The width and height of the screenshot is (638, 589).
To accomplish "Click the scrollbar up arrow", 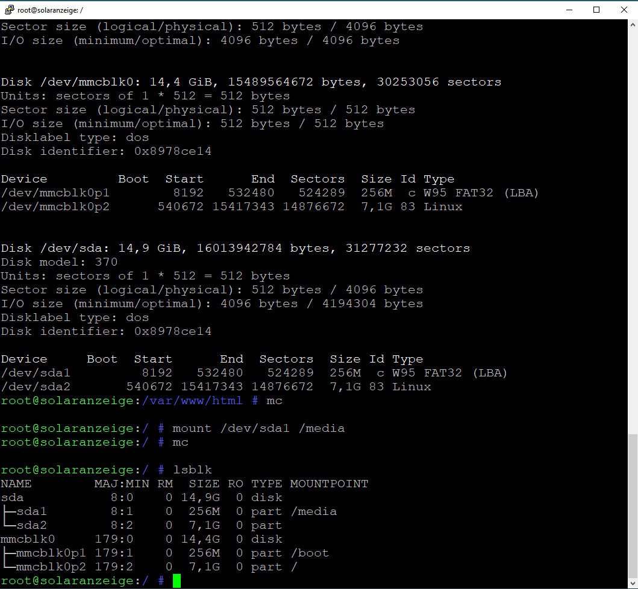I will click(x=632, y=25).
